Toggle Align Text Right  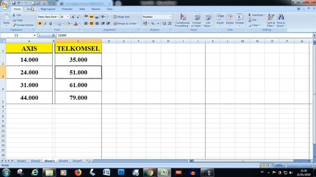tap(97, 24)
